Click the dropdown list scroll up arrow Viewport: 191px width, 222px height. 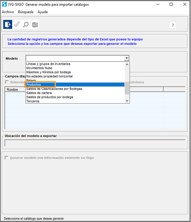click(x=127, y=64)
